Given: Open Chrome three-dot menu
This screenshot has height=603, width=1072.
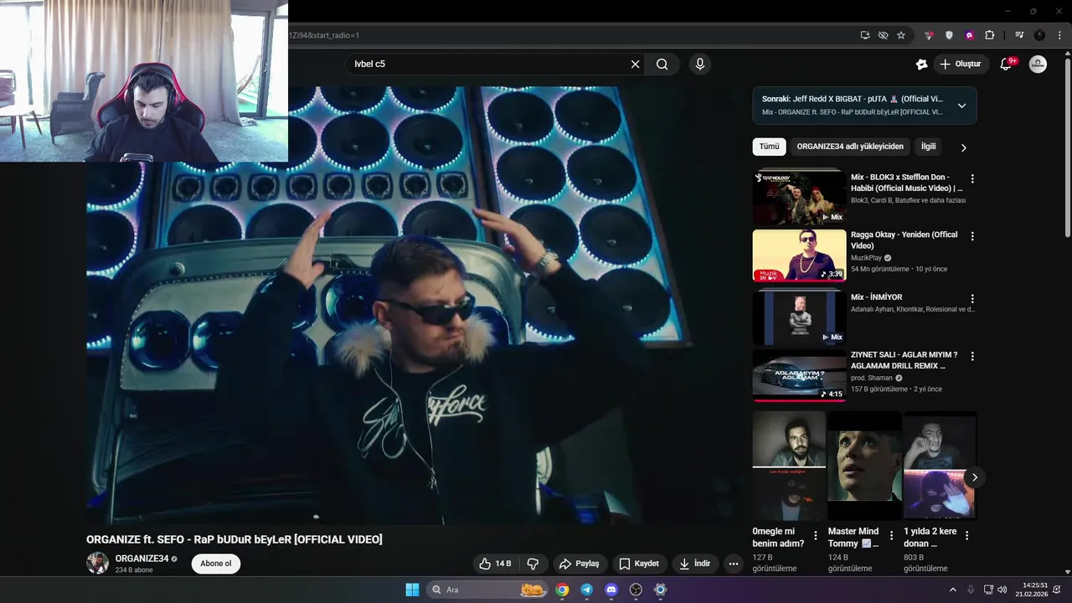Looking at the screenshot, I should pos(1059,35).
